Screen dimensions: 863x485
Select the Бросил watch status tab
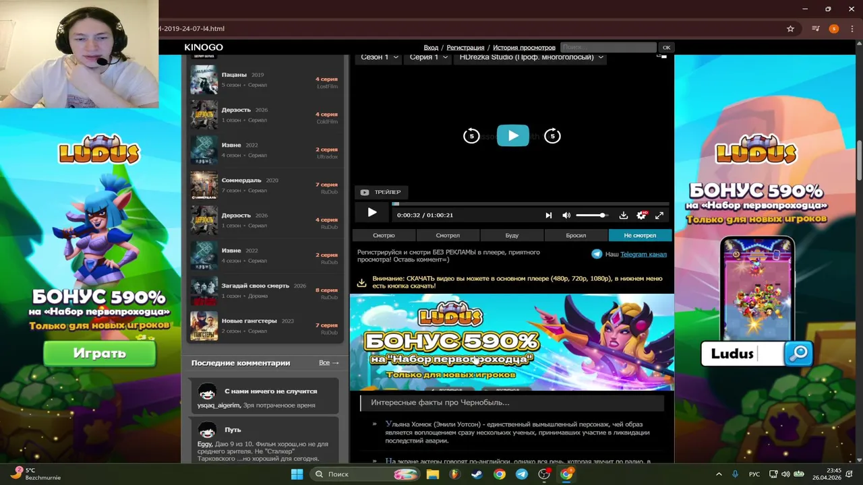[x=576, y=235]
